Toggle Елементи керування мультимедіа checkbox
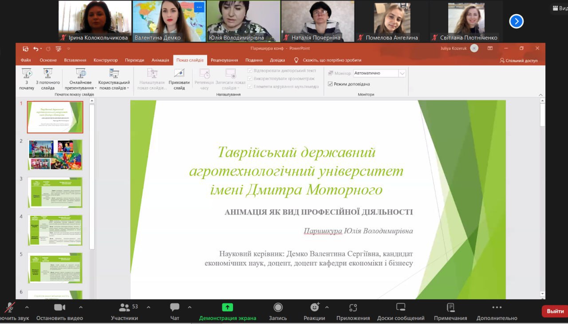 pos(250,86)
